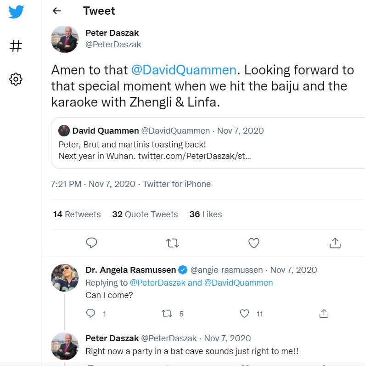Retweet Angela Rasmussen's 'Can I come?' reply
365x366 pixels.
click(x=167, y=314)
